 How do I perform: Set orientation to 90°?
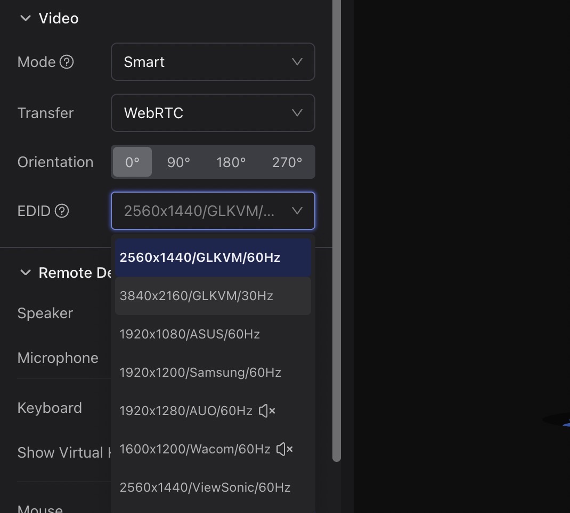click(178, 162)
